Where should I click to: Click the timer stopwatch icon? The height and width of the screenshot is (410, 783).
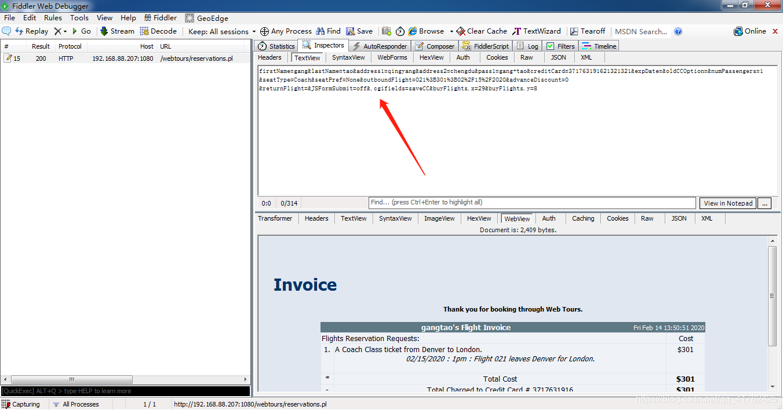coord(400,31)
